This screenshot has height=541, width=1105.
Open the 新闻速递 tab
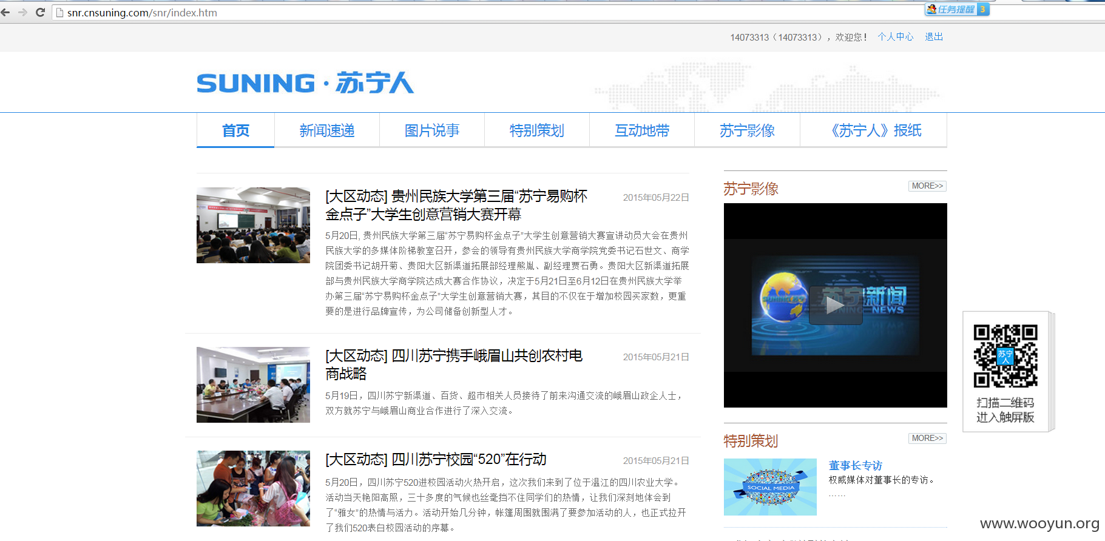tap(327, 130)
